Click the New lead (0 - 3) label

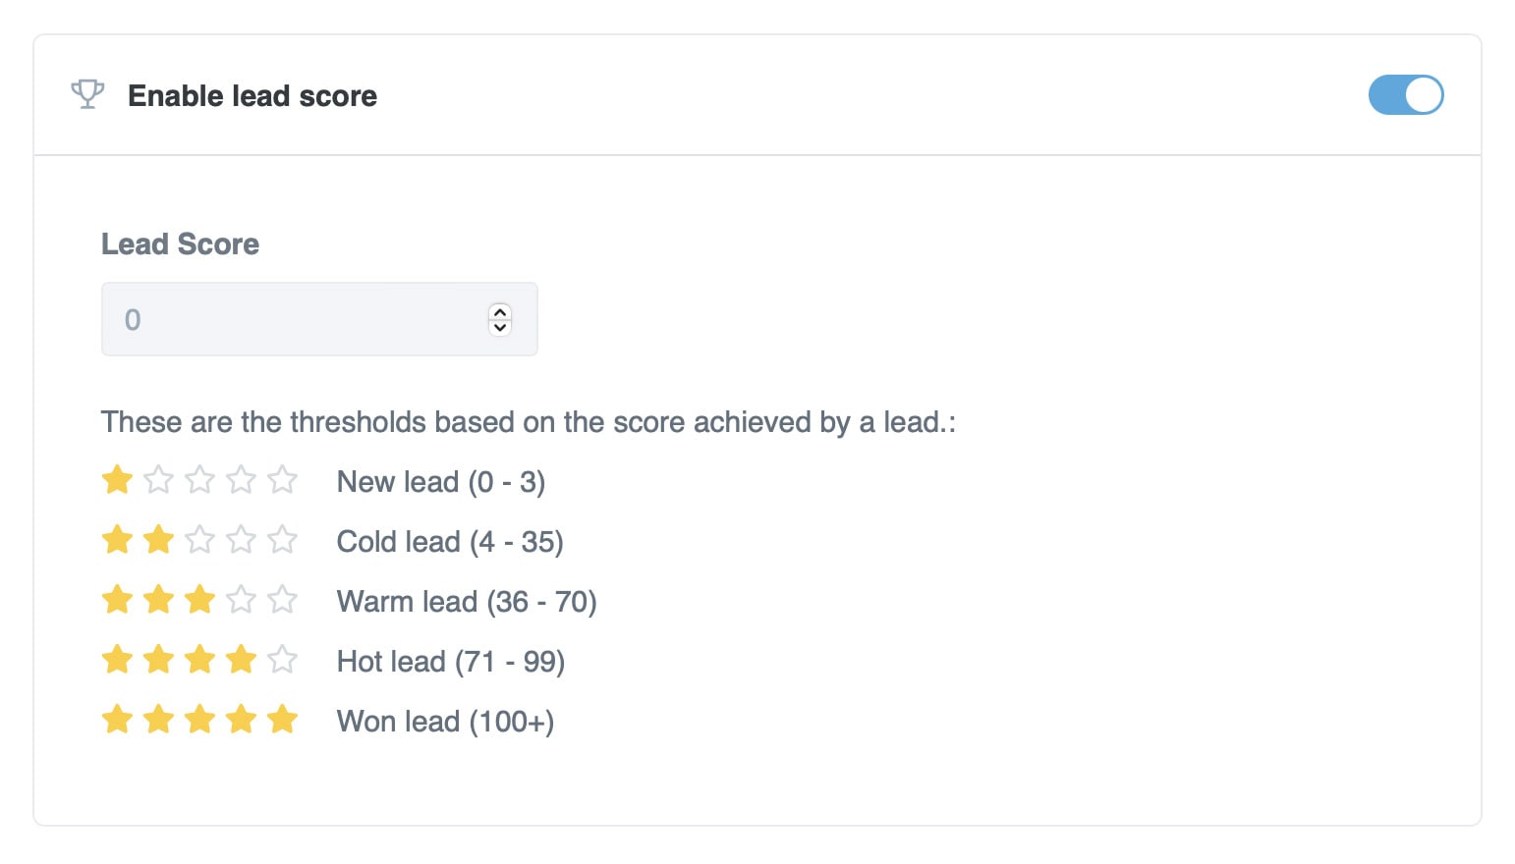pyautogui.click(x=440, y=482)
